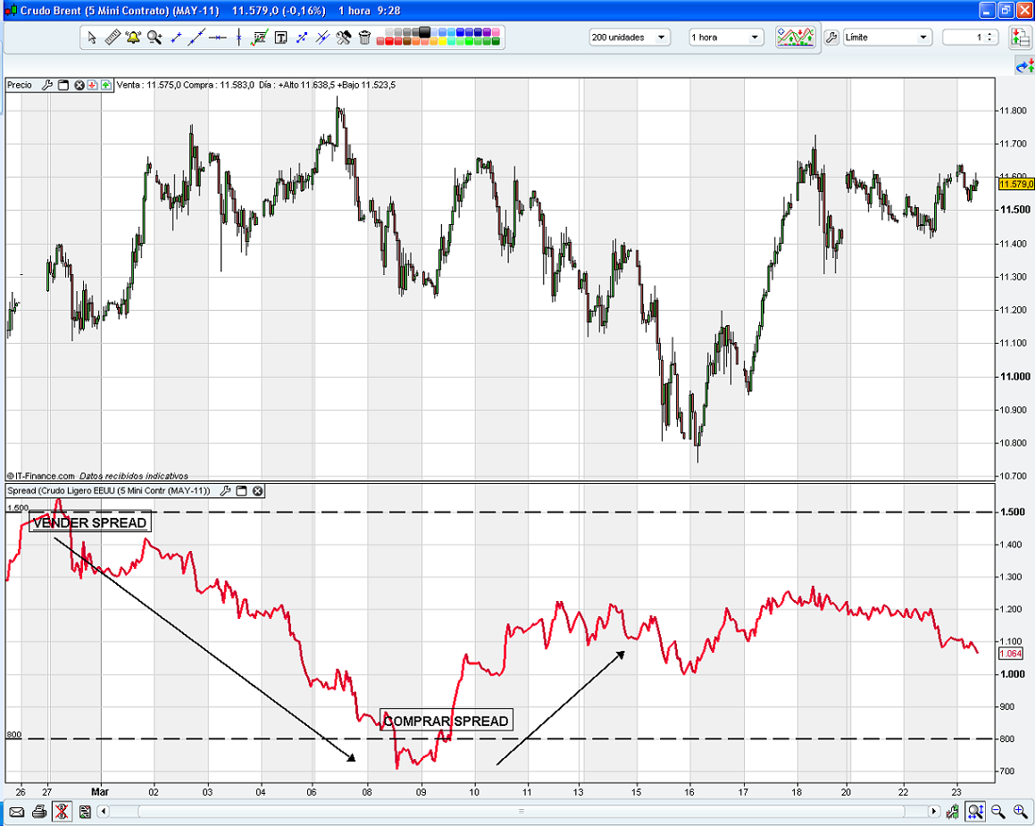
Task: Toggle the order panel icon at top right
Action: click(1020, 38)
